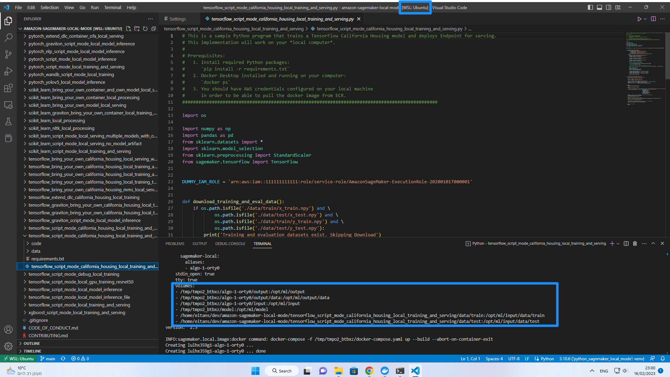Toggle primary side bar visibility

[x=590, y=7]
